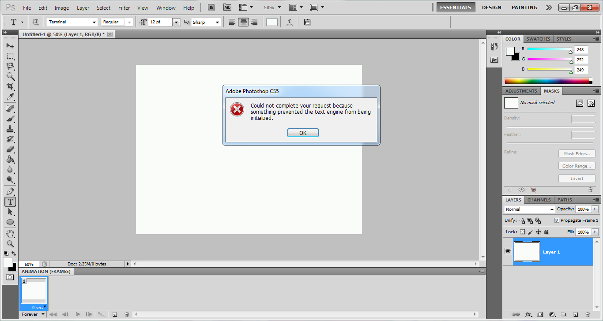Toggle Lock position
603x321 pixels.
click(x=539, y=232)
